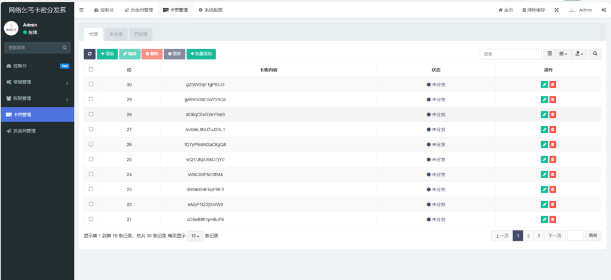Screen dimensions: 611x280
Task: Expand the 常规管理 sidebar menu
Action: 37,82
